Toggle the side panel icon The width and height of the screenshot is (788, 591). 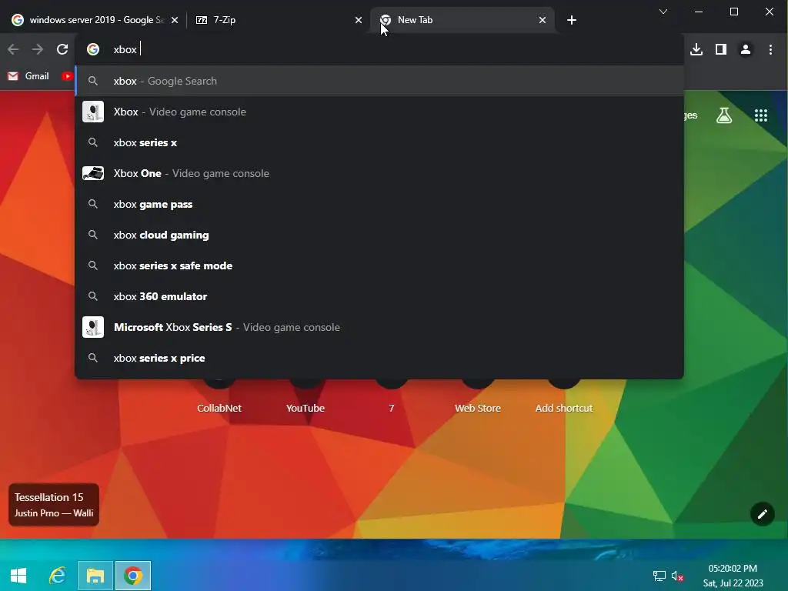point(720,49)
